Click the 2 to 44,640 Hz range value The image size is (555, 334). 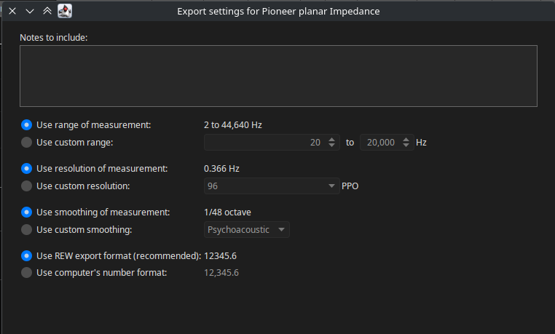point(233,124)
